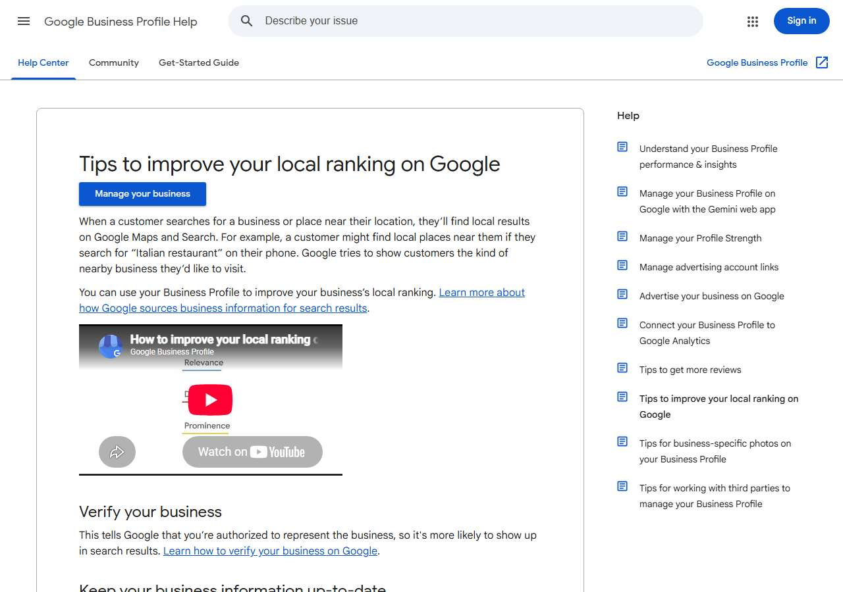This screenshot has height=592, width=843.
Task: Play the YouTube video
Action: 211,400
